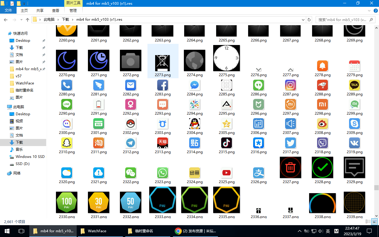Select the WeChat icon 2322.png
The height and width of the screenshot is (237, 379).
click(x=131, y=173)
